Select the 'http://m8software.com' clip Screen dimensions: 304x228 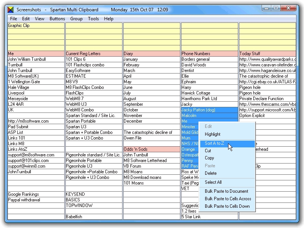(x=36, y=121)
